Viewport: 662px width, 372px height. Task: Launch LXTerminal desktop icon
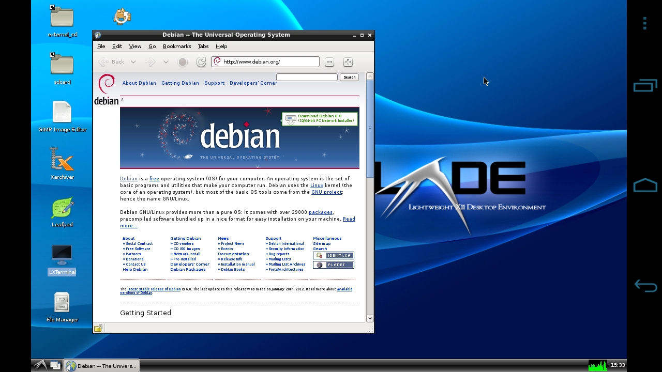click(62, 255)
